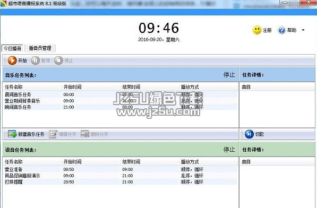317x208 pixels.
Task: Click the 新建音乐任务 icon
Action: (x=12, y=134)
